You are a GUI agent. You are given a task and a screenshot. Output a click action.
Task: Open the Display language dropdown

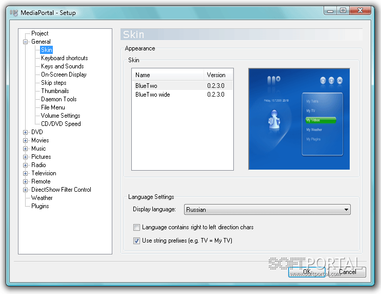click(x=267, y=210)
